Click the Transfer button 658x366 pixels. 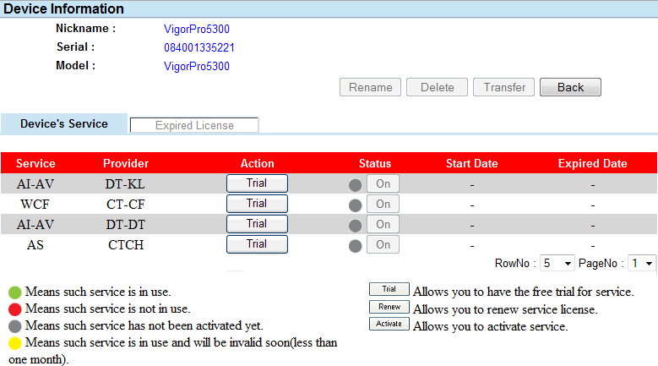(x=504, y=87)
